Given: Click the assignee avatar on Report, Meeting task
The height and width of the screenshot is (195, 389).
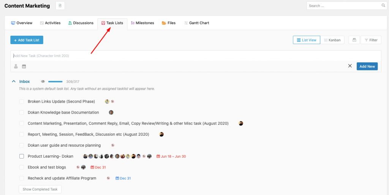Looking at the screenshot, I should tap(161, 134).
